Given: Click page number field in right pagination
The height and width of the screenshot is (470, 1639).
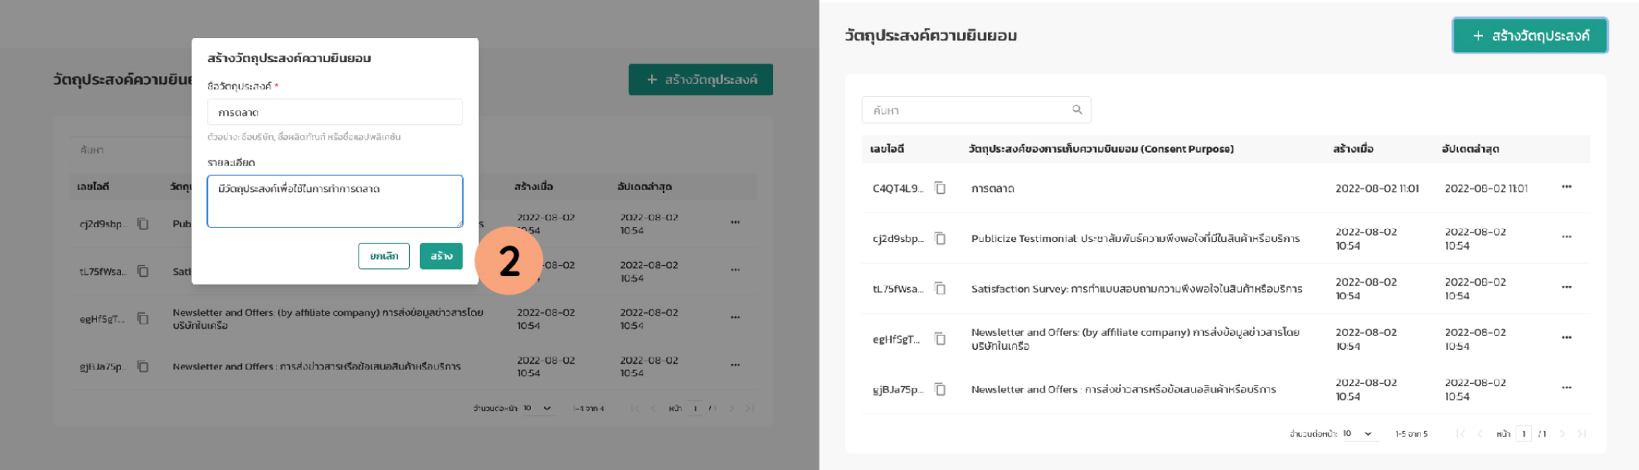Looking at the screenshot, I should coord(1523,434).
